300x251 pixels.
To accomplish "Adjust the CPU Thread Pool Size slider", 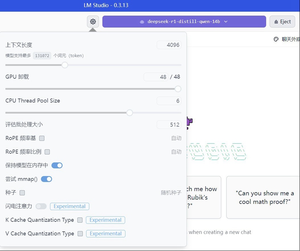I will point(129,113).
